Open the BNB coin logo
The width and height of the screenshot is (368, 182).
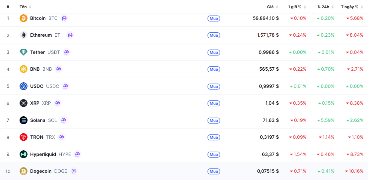tap(24, 69)
